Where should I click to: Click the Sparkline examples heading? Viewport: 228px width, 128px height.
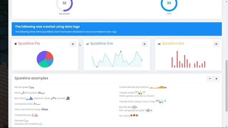31,78
